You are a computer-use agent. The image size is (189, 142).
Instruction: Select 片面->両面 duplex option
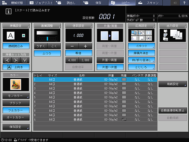click(x=110, y=60)
